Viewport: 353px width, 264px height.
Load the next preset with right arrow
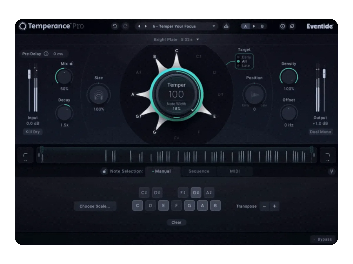tap(146, 26)
